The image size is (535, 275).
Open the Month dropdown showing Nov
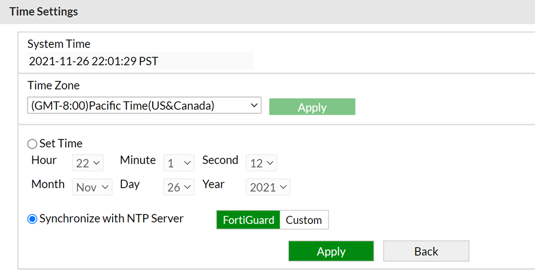[92, 187]
